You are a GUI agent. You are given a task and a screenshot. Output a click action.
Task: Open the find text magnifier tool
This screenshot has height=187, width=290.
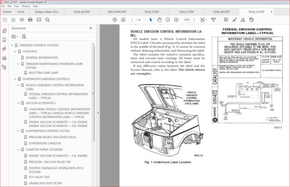pos(47,20)
